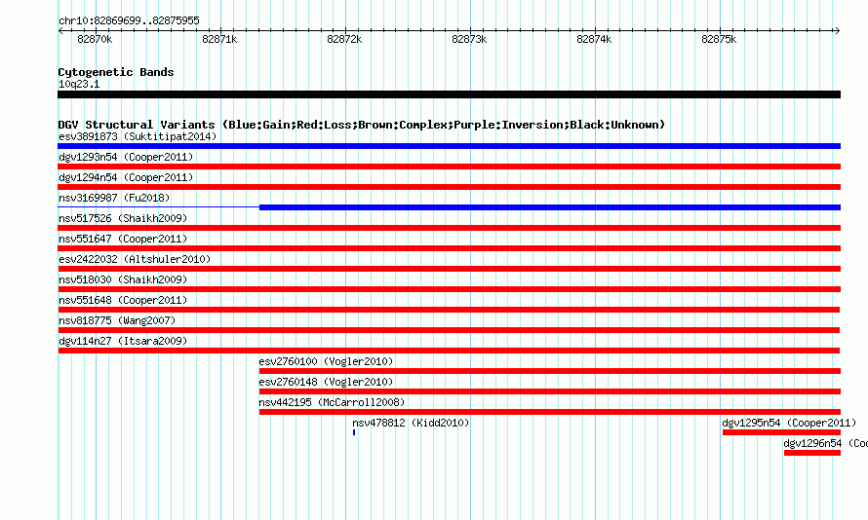Viewport: 868px width, 520px height.
Task: Click the red esv2760100 loss bar
Action: pos(550,371)
